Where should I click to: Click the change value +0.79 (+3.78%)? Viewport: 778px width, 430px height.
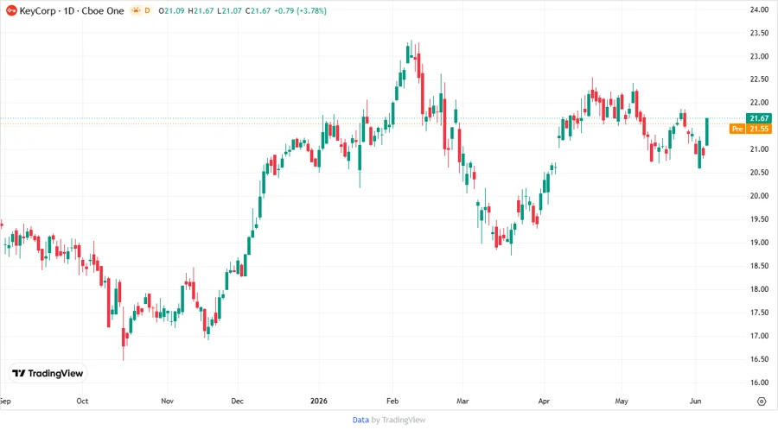pos(300,10)
